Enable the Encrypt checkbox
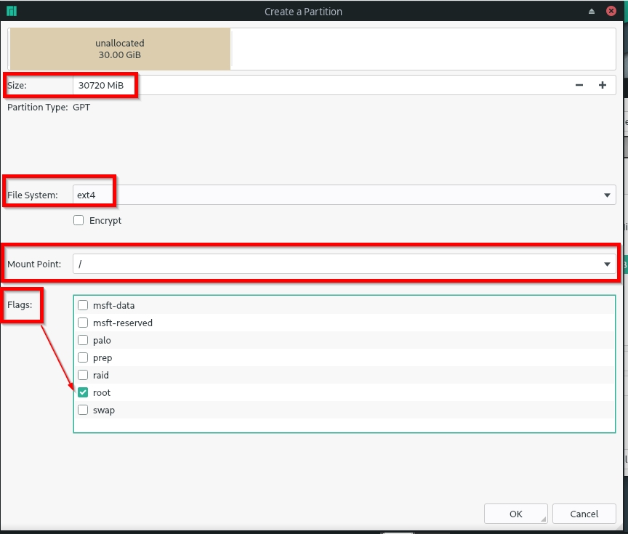Viewport: 628px width, 534px height. [x=78, y=221]
